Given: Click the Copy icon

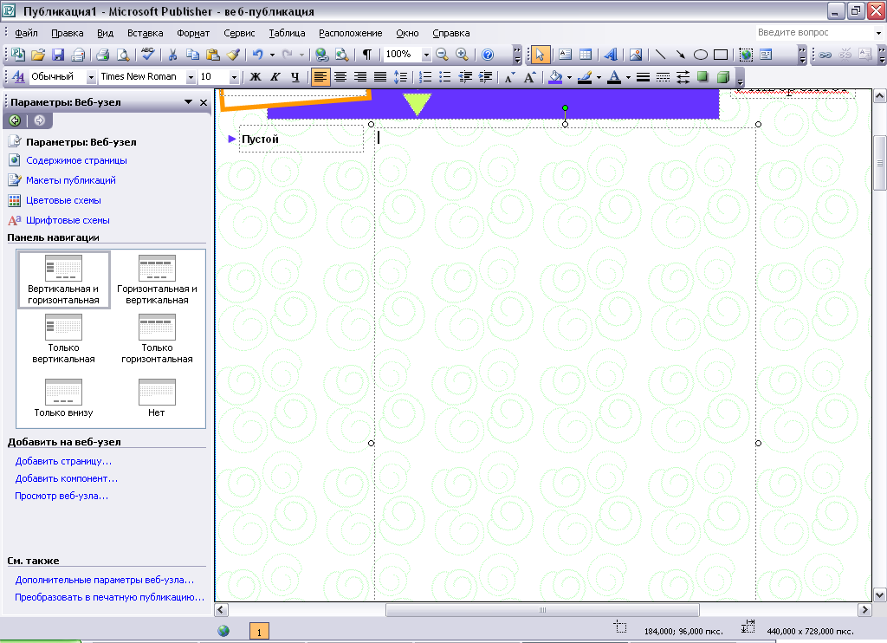Looking at the screenshot, I should click(x=192, y=55).
